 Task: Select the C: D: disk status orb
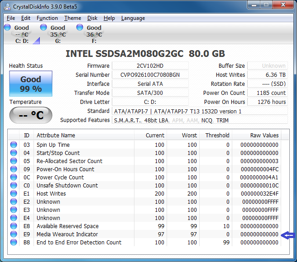(x=7, y=27)
